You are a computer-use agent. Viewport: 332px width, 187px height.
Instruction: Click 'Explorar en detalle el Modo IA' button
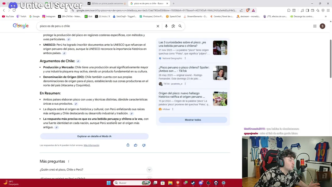(x=94, y=136)
